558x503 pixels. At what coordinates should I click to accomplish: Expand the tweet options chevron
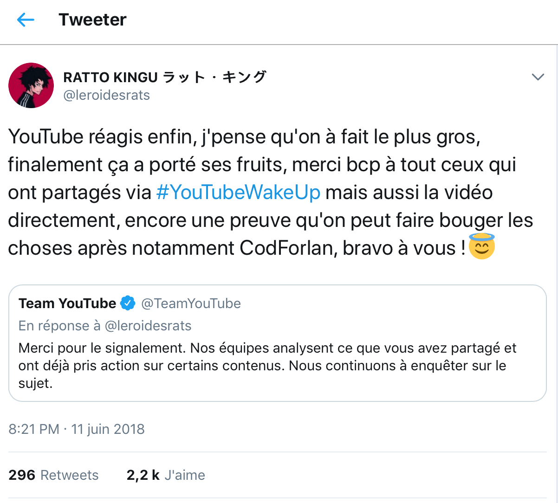tap(538, 77)
